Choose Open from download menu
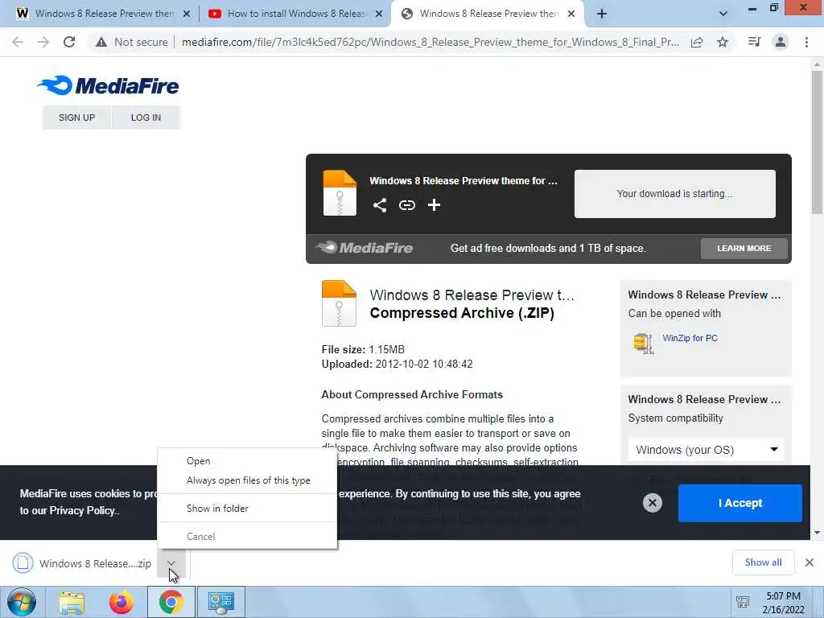The image size is (824, 618). (x=247, y=461)
